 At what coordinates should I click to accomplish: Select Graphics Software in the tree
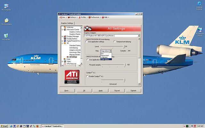(x=75, y=32)
